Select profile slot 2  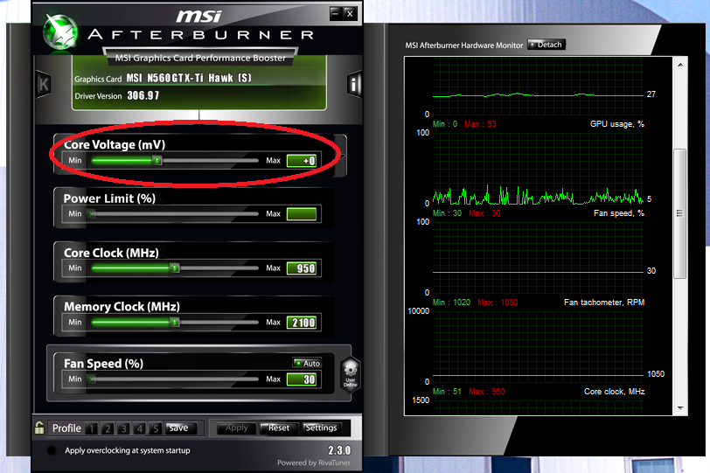point(108,428)
